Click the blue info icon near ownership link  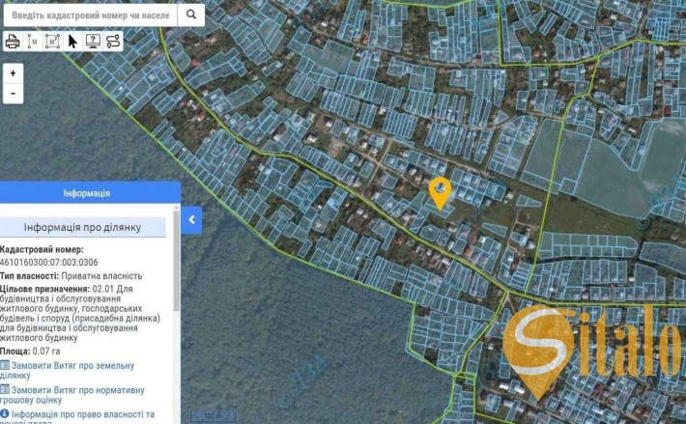5,413
